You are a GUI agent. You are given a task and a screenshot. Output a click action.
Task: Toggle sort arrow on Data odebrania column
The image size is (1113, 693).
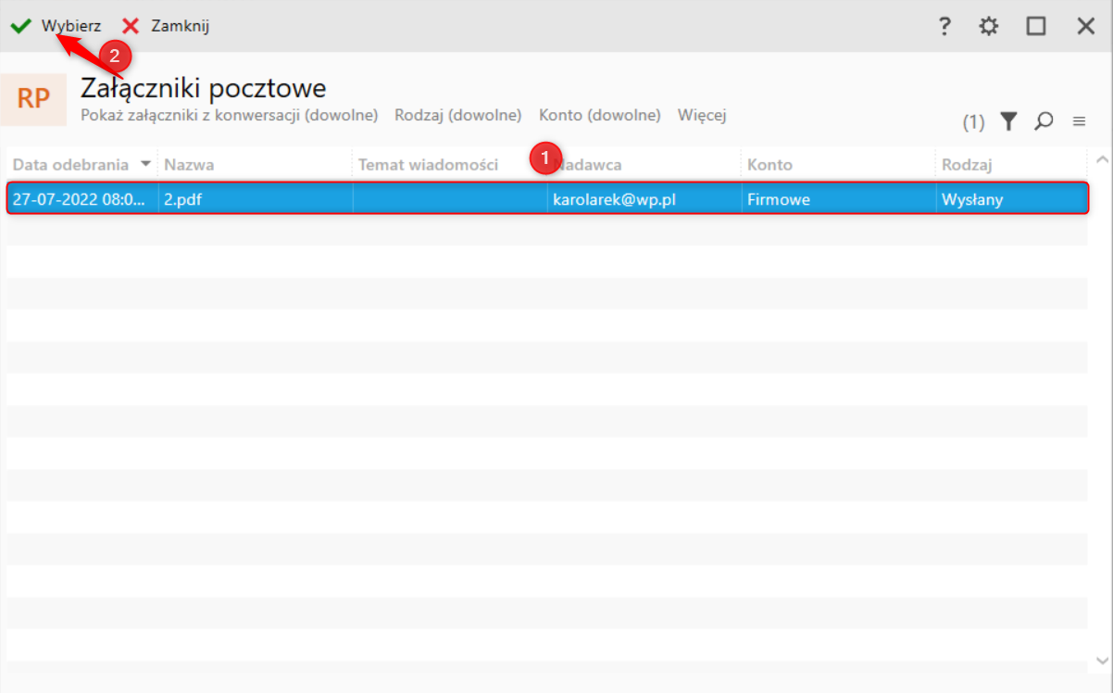145,164
